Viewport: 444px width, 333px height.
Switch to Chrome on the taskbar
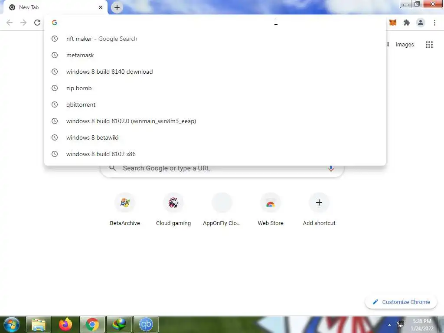92,324
